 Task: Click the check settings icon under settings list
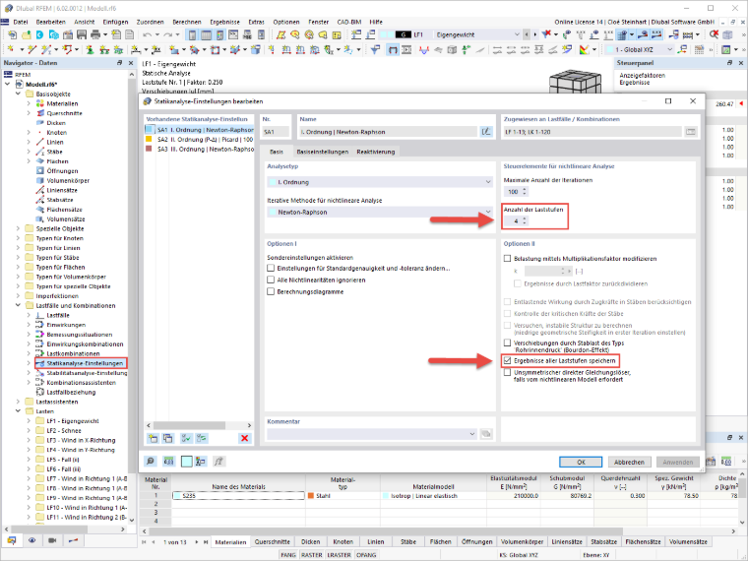[x=187, y=438]
